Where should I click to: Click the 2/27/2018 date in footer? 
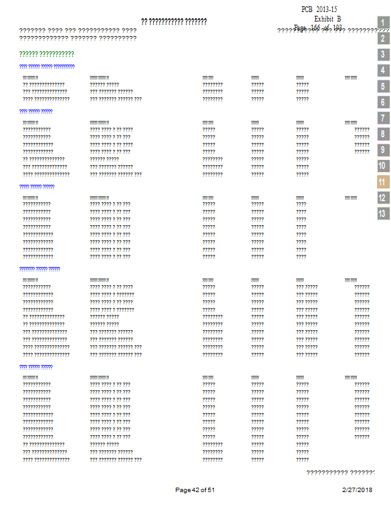[x=357, y=490]
